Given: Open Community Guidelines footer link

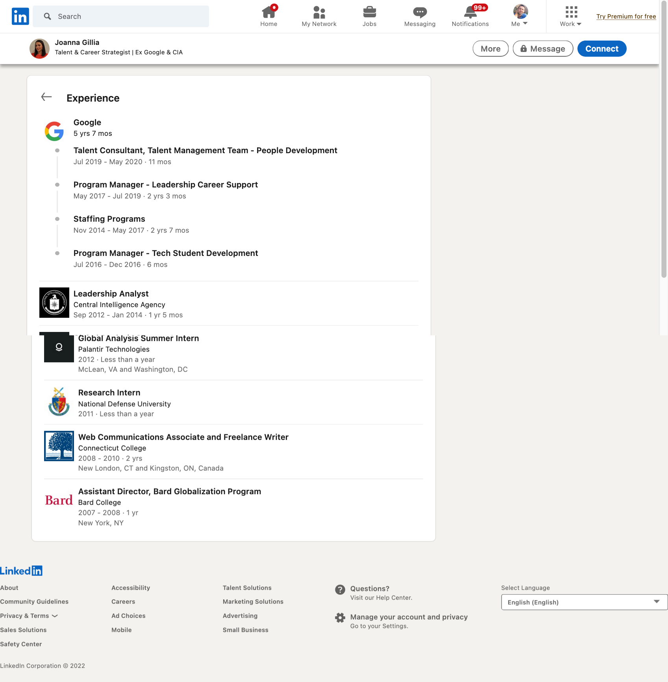Looking at the screenshot, I should pyautogui.click(x=34, y=602).
